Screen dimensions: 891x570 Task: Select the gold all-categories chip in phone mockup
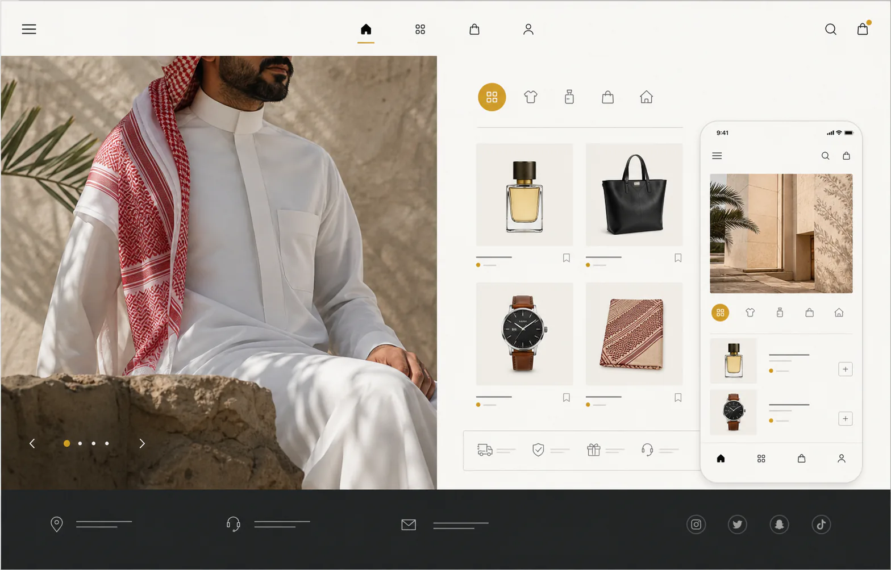coord(721,313)
